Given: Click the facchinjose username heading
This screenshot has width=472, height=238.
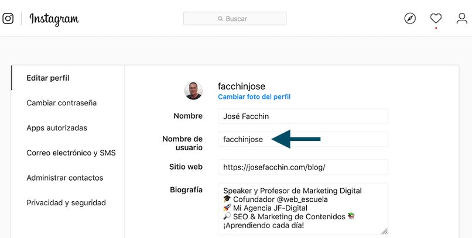Looking at the screenshot, I should tap(241, 86).
